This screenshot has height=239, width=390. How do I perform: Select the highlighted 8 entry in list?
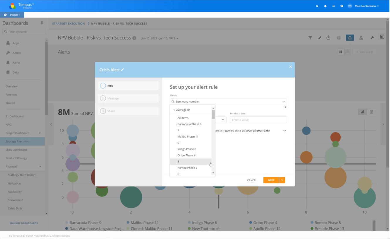tap(191, 161)
